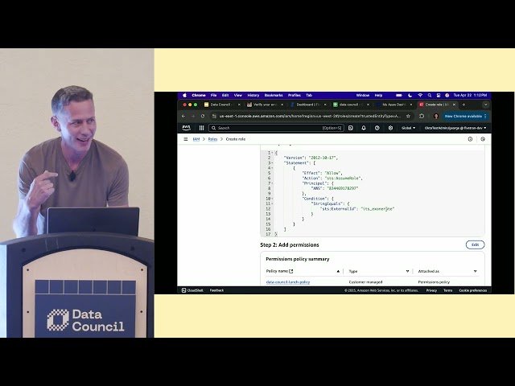Open the Chrome Bookmarks menu
Image resolution: width=515 pixels, height=386 pixels.
click(x=274, y=95)
